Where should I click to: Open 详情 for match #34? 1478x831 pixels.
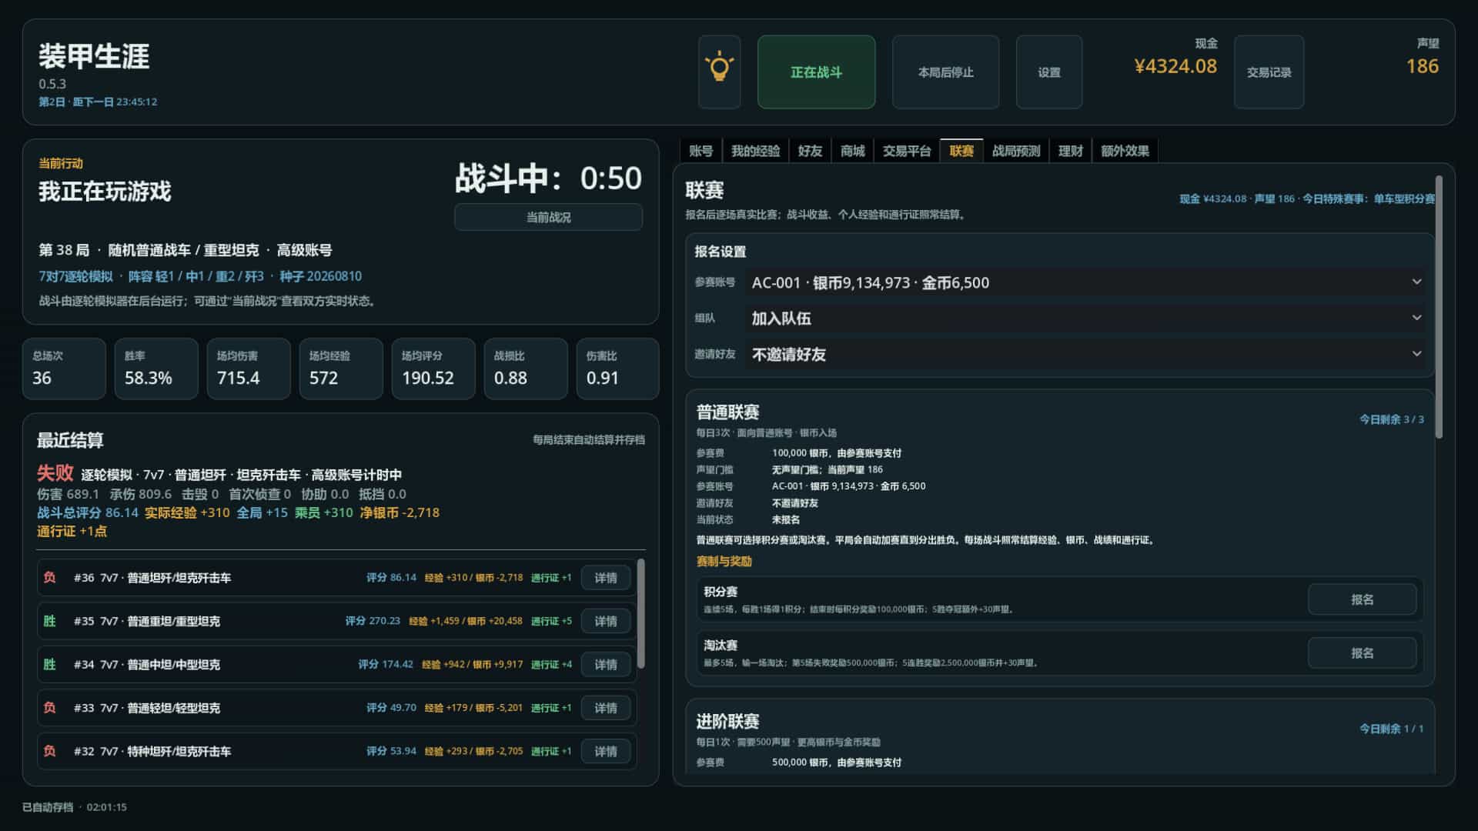coord(606,664)
